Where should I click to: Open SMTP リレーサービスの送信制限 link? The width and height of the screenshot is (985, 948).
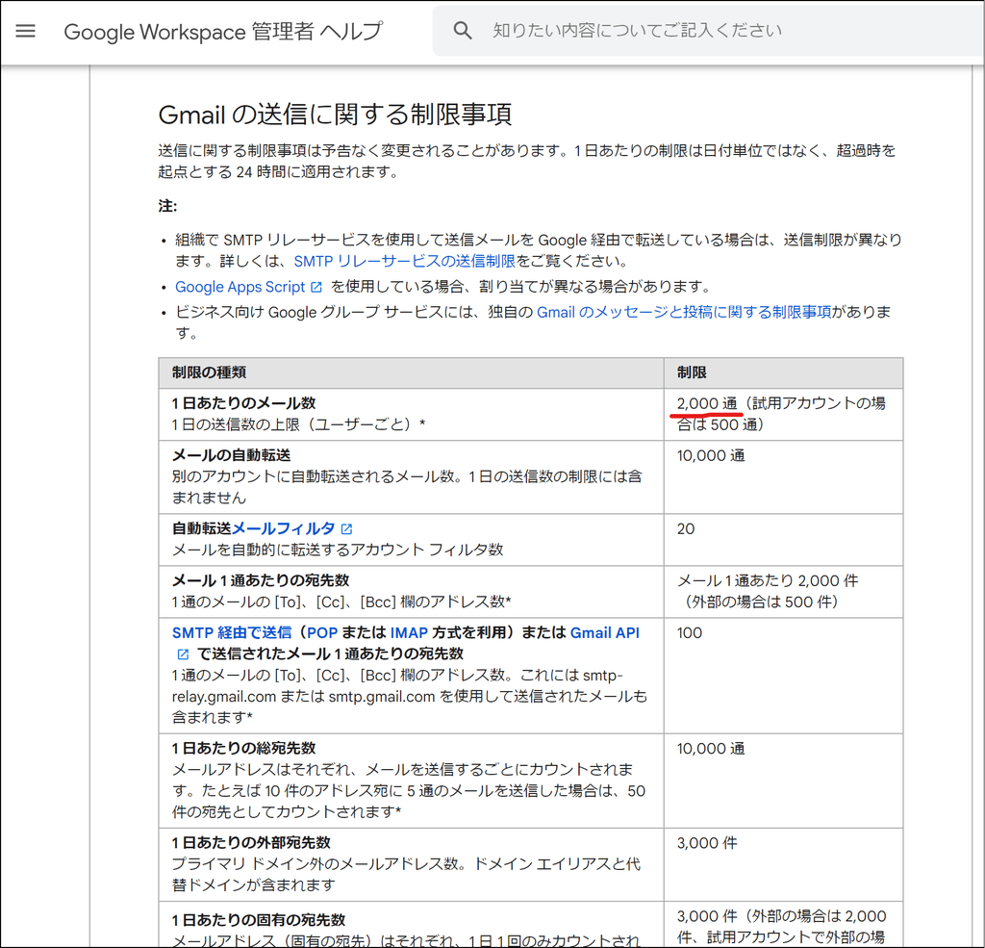click(405, 261)
